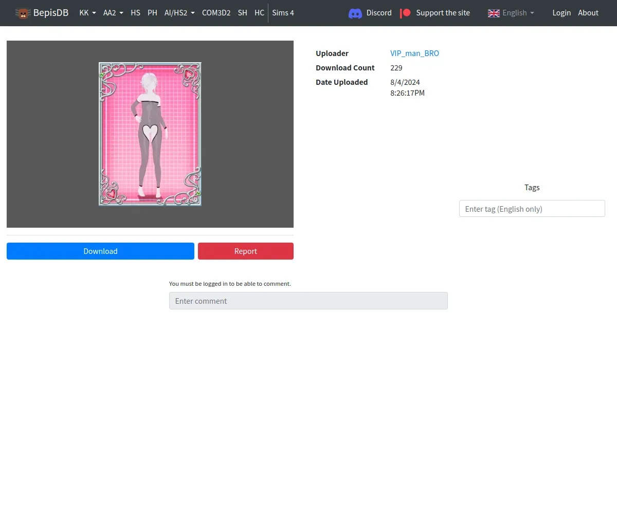This screenshot has width=617, height=514.
Task: Open the HC section
Action: (259, 13)
